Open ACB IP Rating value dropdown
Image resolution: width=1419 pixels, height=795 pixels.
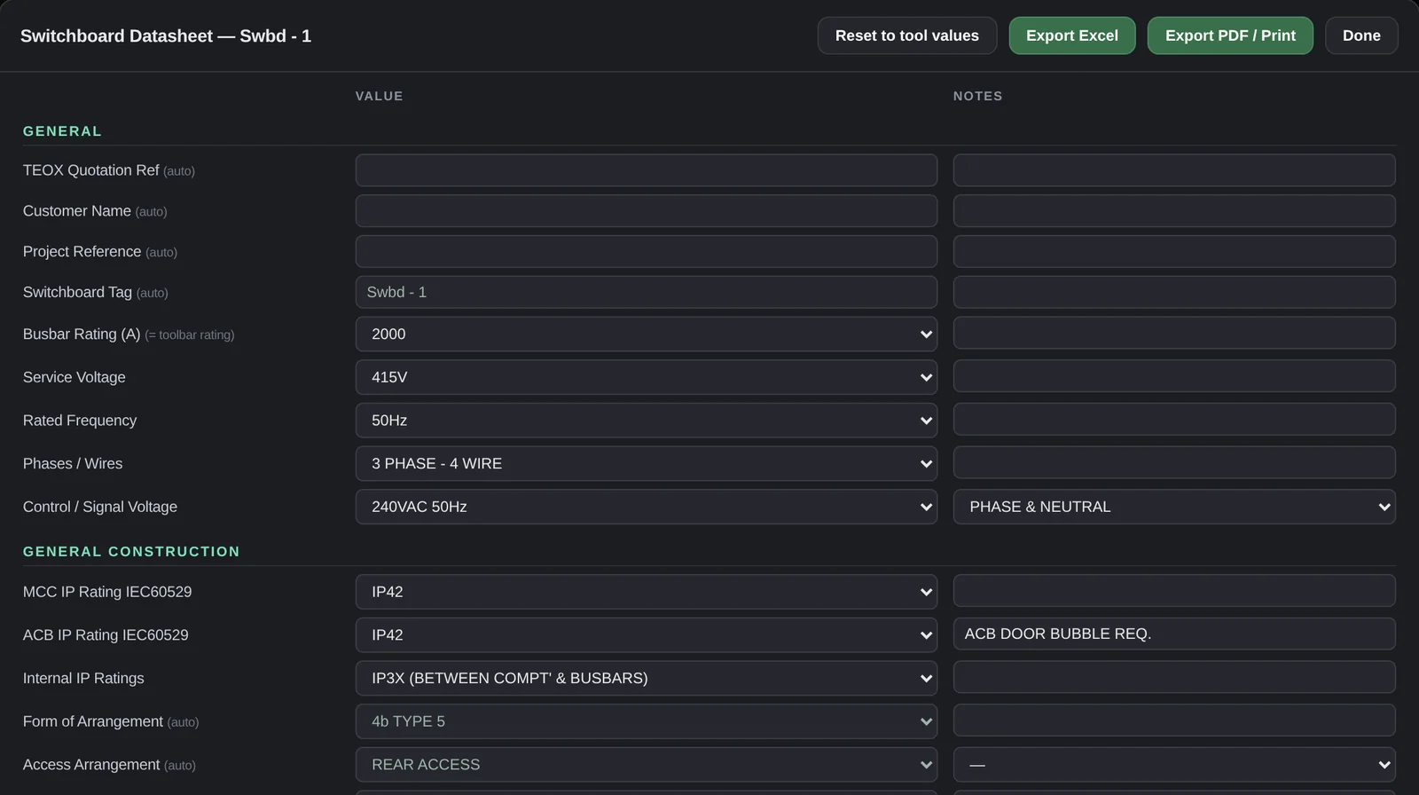(646, 635)
